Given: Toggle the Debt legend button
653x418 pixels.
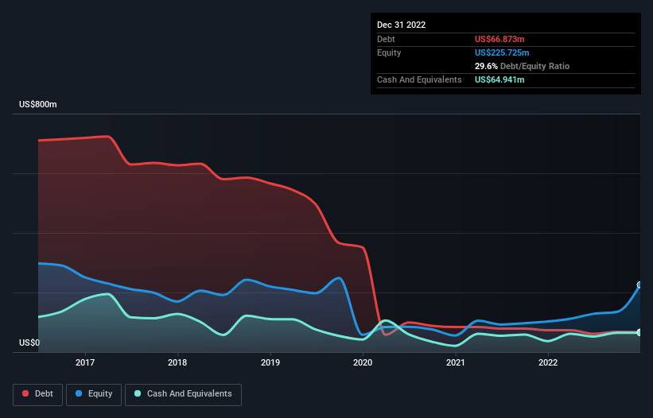Looking at the screenshot, I should point(37,394).
